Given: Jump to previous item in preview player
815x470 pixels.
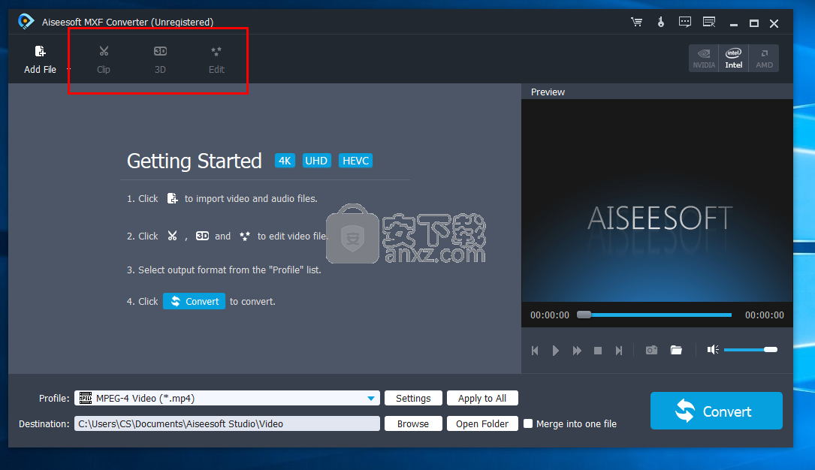Looking at the screenshot, I should coord(535,351).
